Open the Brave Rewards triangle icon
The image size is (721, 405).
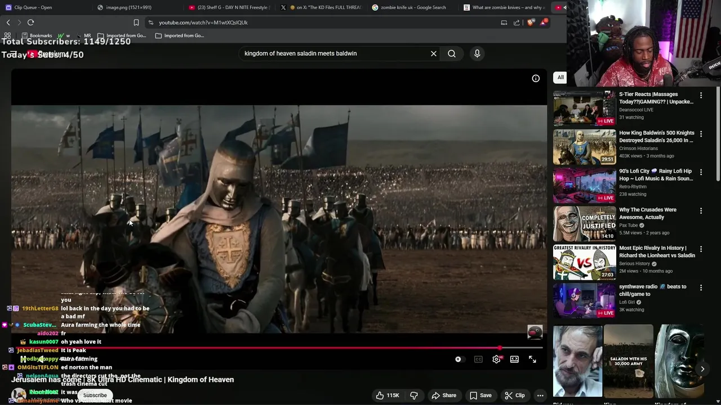544,22
